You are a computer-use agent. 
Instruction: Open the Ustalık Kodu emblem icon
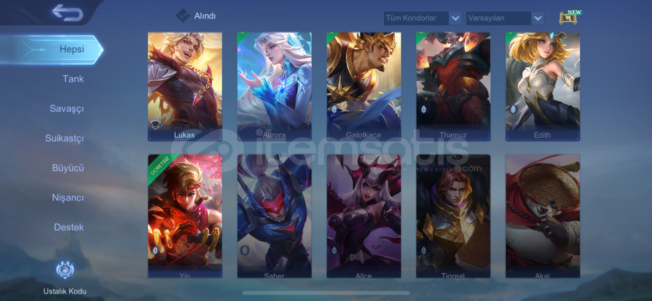coord(65,270)
